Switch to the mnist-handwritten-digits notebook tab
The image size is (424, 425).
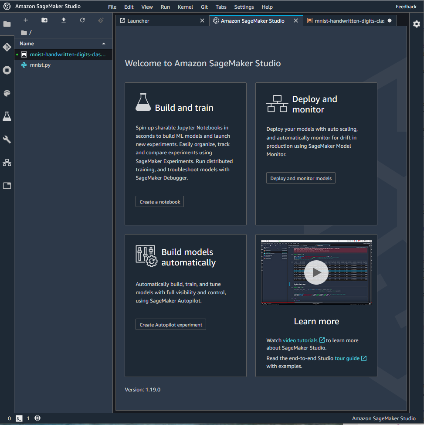[349, 21]
